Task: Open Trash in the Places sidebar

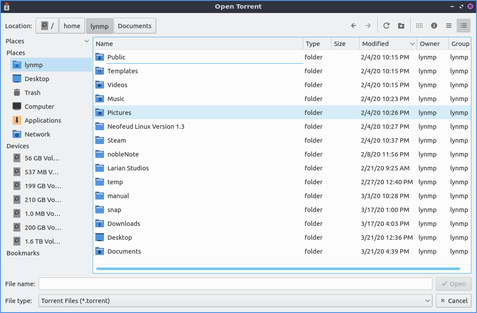Action: (x=32, y=93)
